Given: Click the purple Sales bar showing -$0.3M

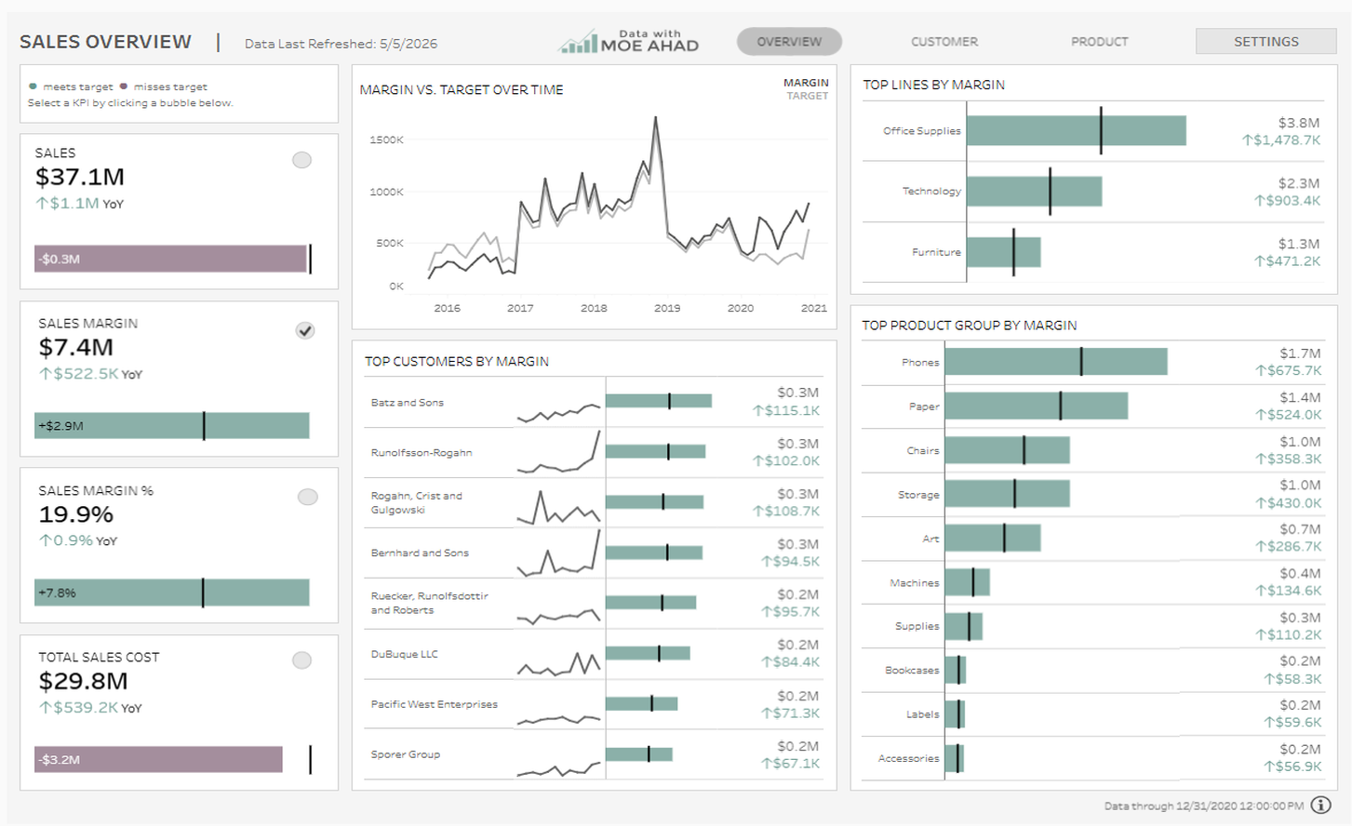Looking at the screenshot, I should point(170,259).
